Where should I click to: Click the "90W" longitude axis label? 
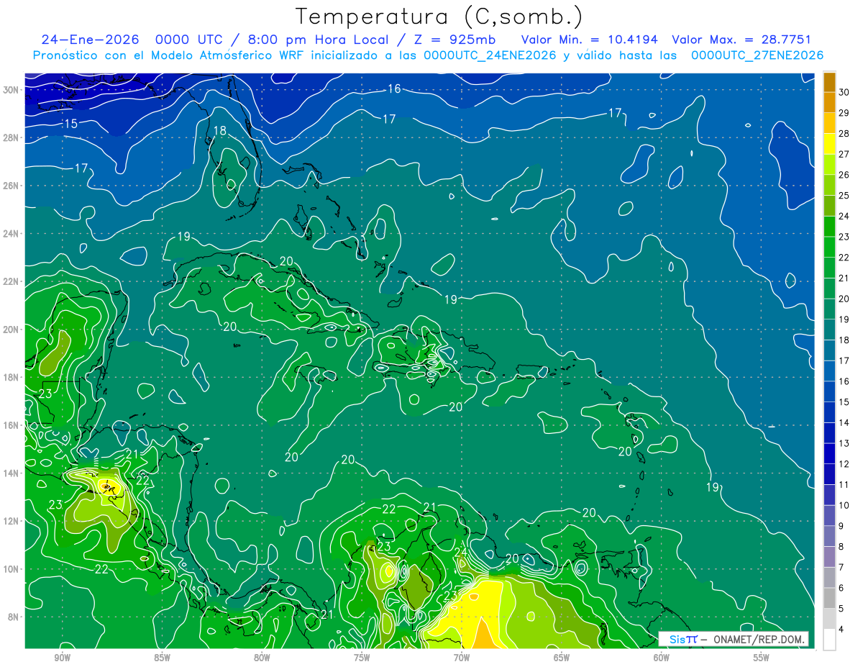click(x=62, y=658)
